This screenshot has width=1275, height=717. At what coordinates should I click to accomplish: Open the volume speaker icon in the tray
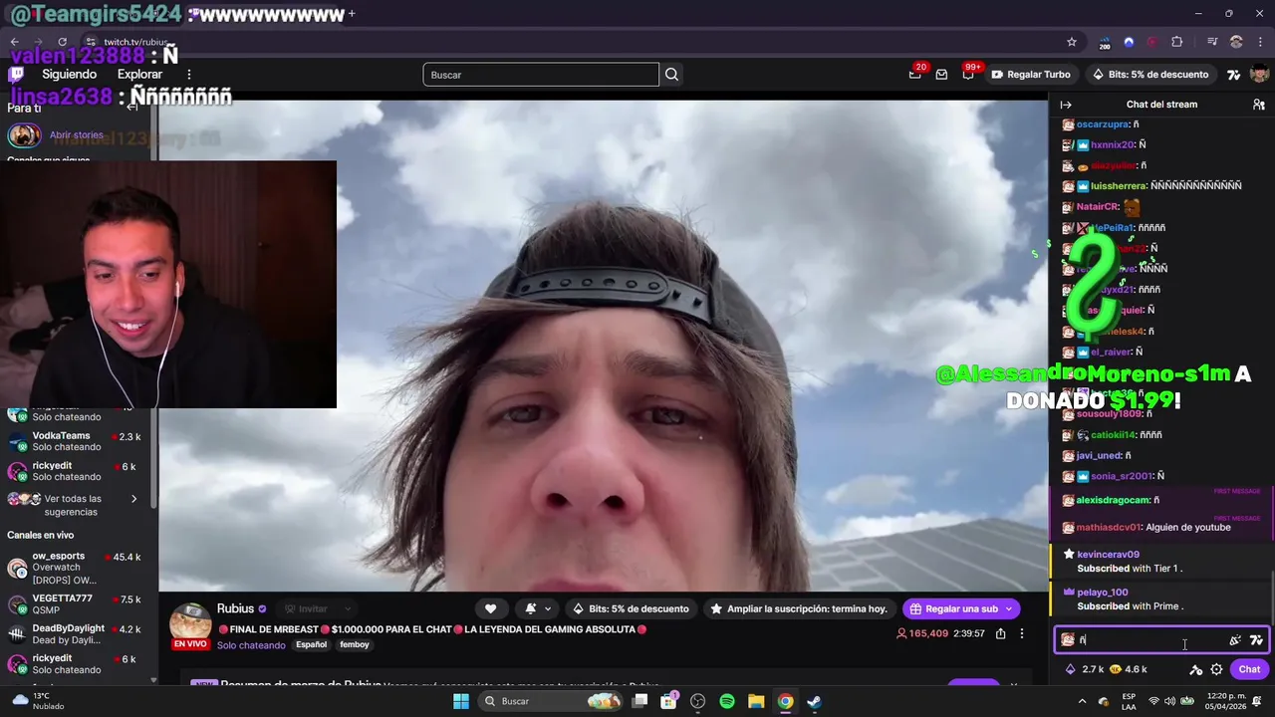[x=1170, y=701]
